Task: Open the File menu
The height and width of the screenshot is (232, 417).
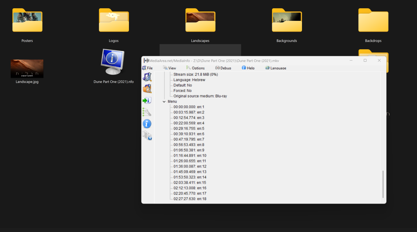Action: (x=147, y=68)
